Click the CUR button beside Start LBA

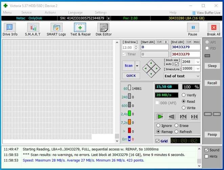(159, 42)
